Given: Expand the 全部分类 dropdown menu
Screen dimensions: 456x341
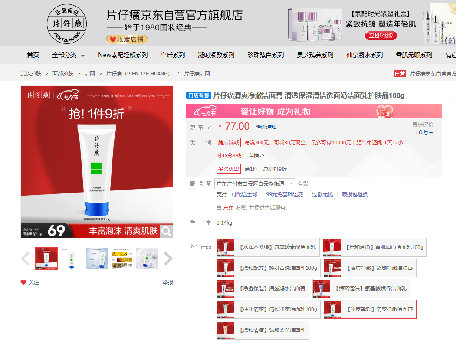Looking at the screenshot, I should click(69, 55).
